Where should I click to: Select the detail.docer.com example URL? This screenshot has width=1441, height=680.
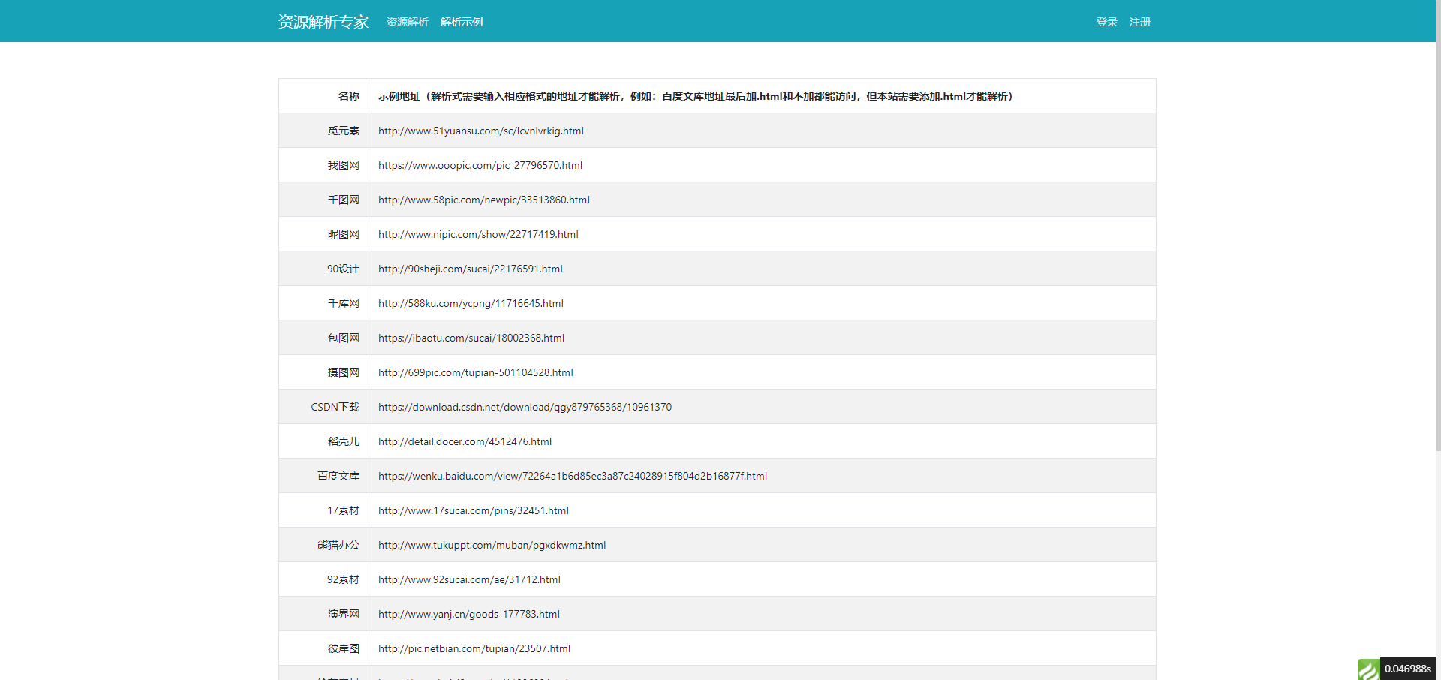[x=465, y=441]
